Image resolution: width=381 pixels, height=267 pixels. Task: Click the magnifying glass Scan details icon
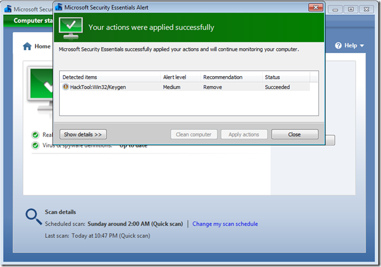click(x=33, y=217)
